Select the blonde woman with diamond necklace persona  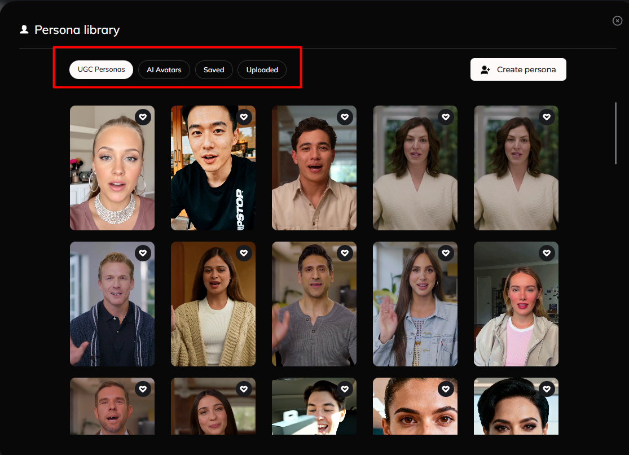(112, 168)
